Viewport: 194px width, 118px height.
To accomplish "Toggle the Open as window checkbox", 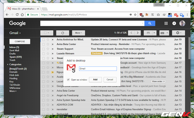I will [x=68, y=80].
